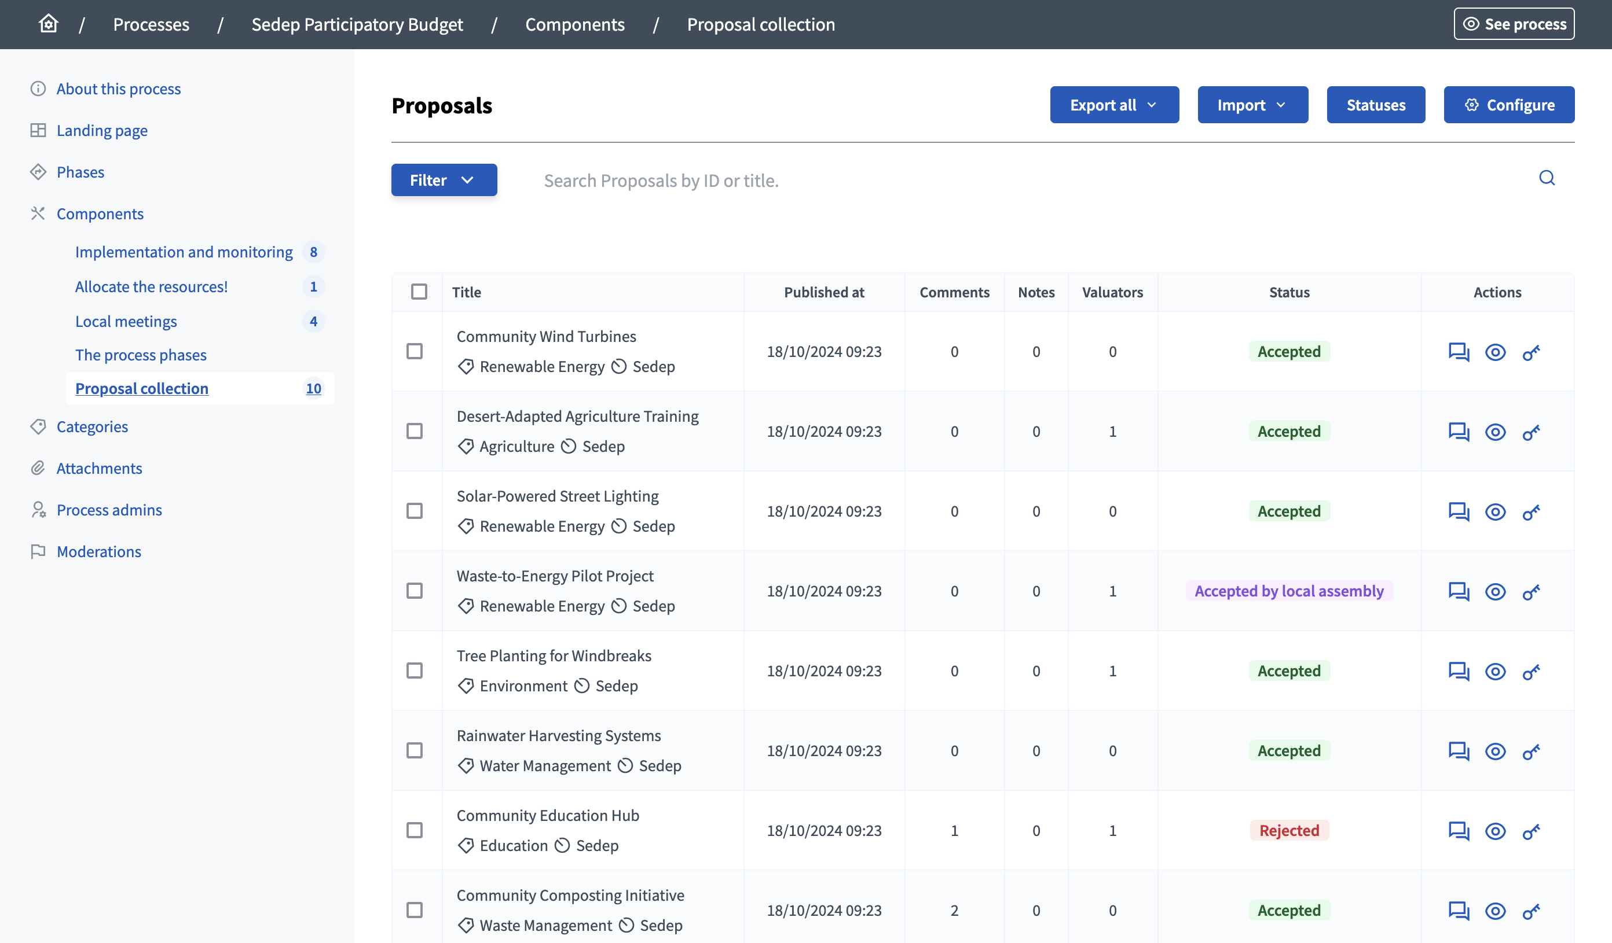Check the select-all checkbox in the table header
Viewport: 1612px width, 943px height.
(419, 292)
